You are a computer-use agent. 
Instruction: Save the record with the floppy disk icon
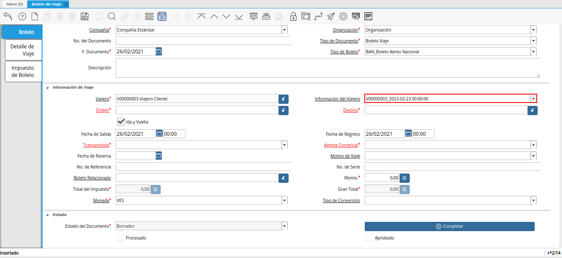coord(84,16)
